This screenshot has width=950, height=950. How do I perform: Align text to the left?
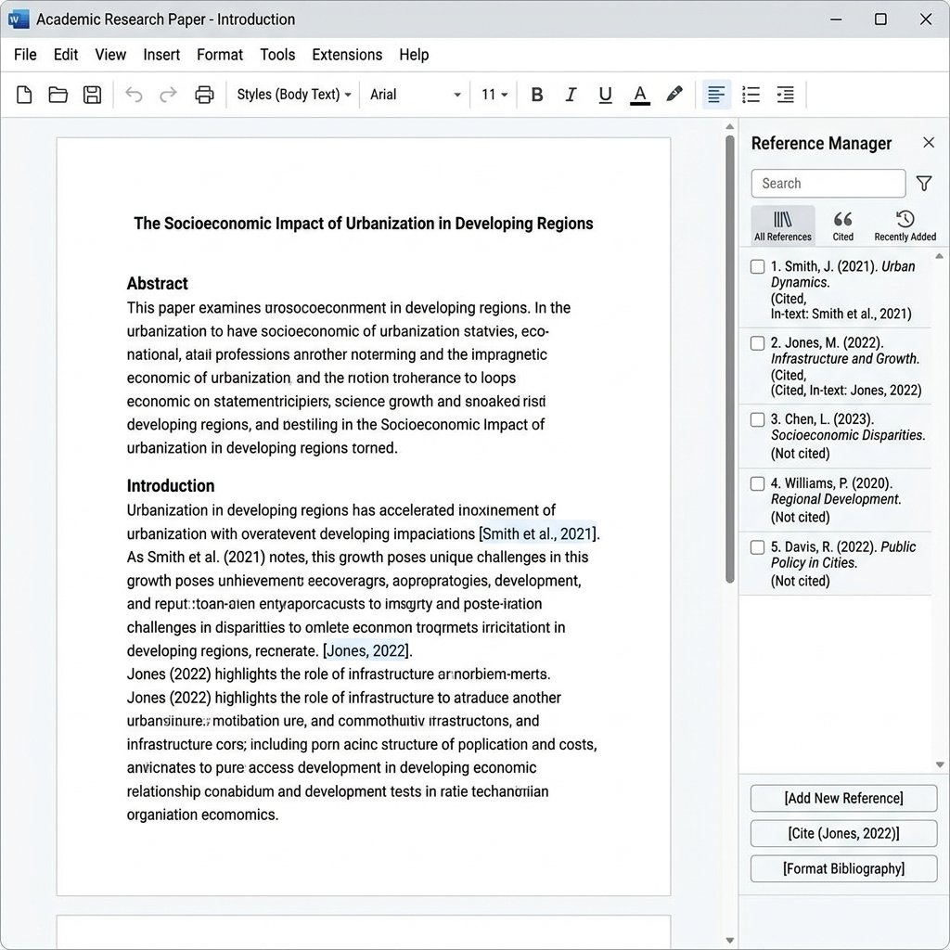coord(716,95)
